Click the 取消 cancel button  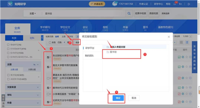tap(134, 98)
